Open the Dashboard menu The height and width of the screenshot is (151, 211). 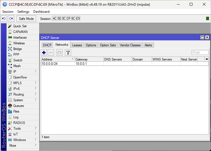tap(41, 12)
